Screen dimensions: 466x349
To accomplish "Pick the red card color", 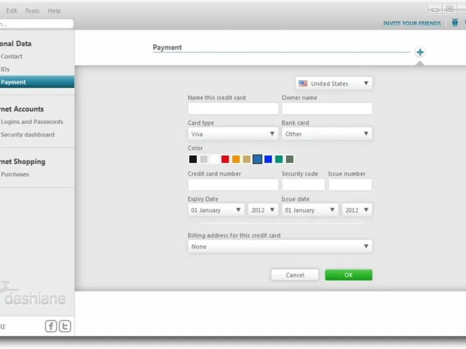I will (225, 159).
